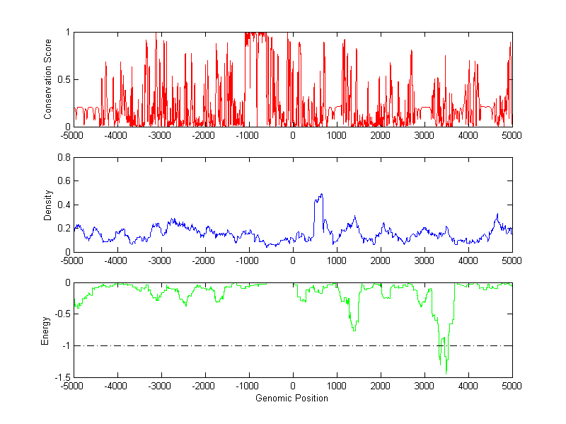Click the deepest green Energy minimum
The width and height of the screenshot is (566, 424).
pyautogui.click(x=446, y=372)
